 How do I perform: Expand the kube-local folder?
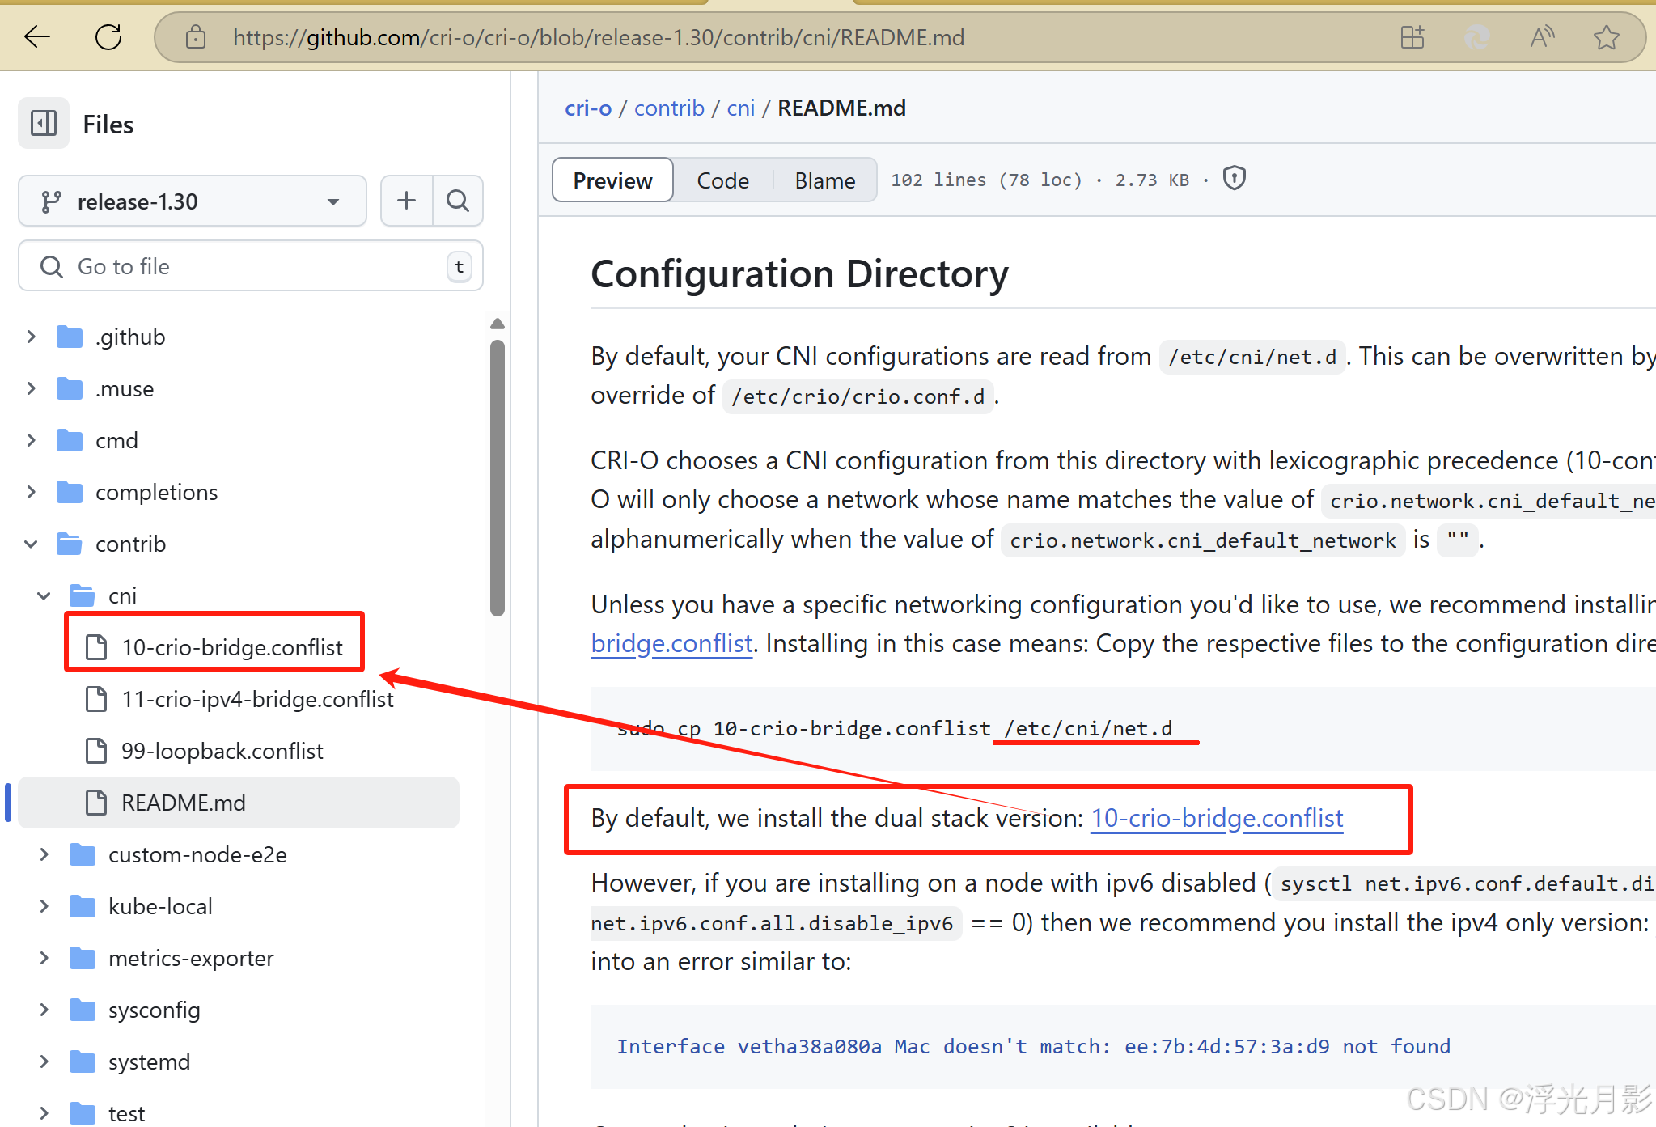tap(44, 906)
